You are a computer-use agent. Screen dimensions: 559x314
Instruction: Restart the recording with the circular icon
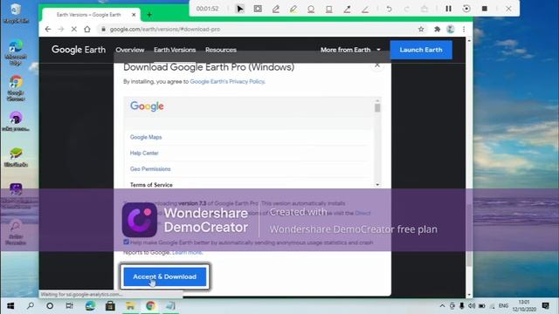coord(466,9)
